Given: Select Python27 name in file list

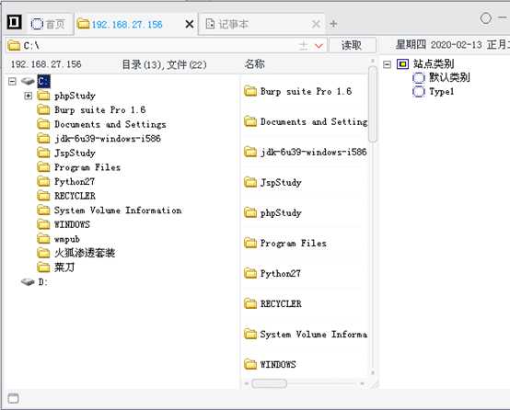Looking at the screenshot, I should point(281,273).
